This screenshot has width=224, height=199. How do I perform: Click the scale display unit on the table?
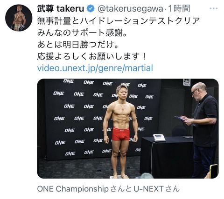[x=159, y=138]
